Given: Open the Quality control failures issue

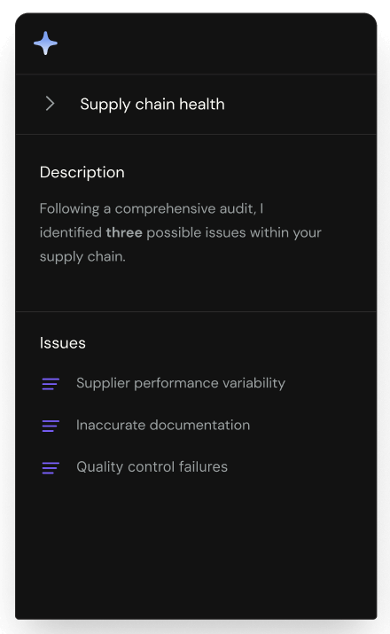Looking at the screenshot, I should (x=152, y=467).
